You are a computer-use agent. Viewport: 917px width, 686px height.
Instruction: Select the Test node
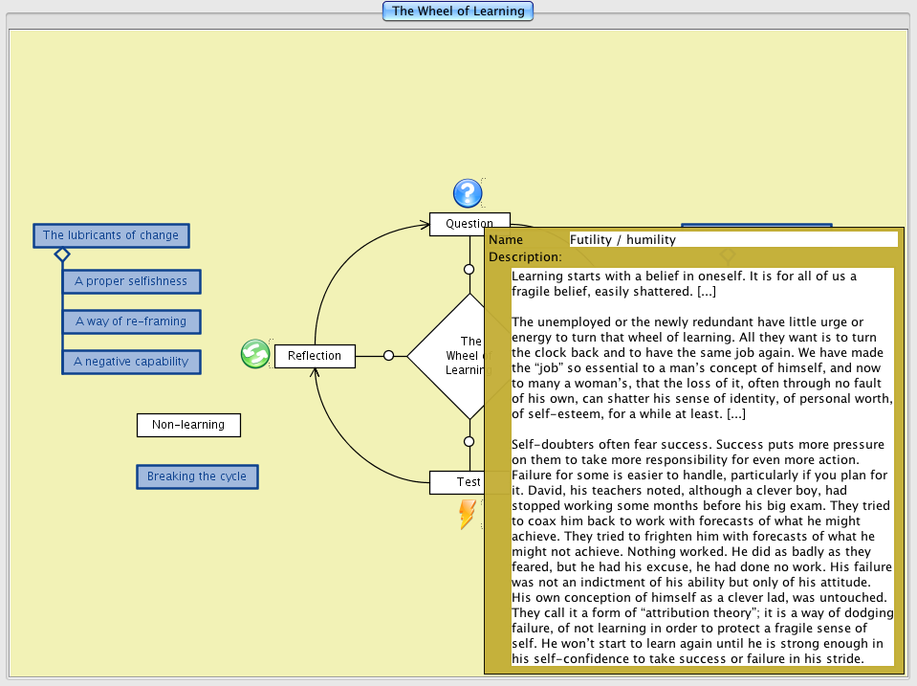click(457, 482)
